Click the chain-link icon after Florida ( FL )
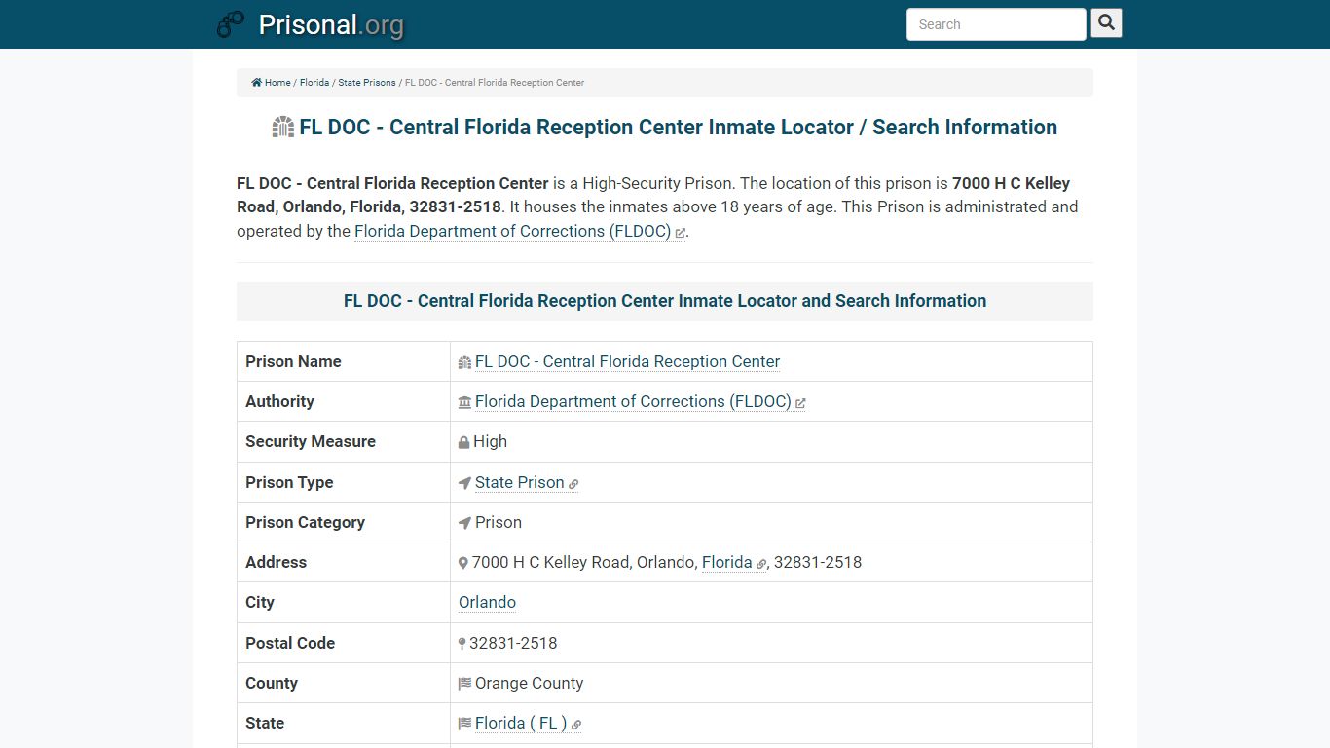Image resolution: width=1330 pixels, height=748 pixels. pos(576,725)
